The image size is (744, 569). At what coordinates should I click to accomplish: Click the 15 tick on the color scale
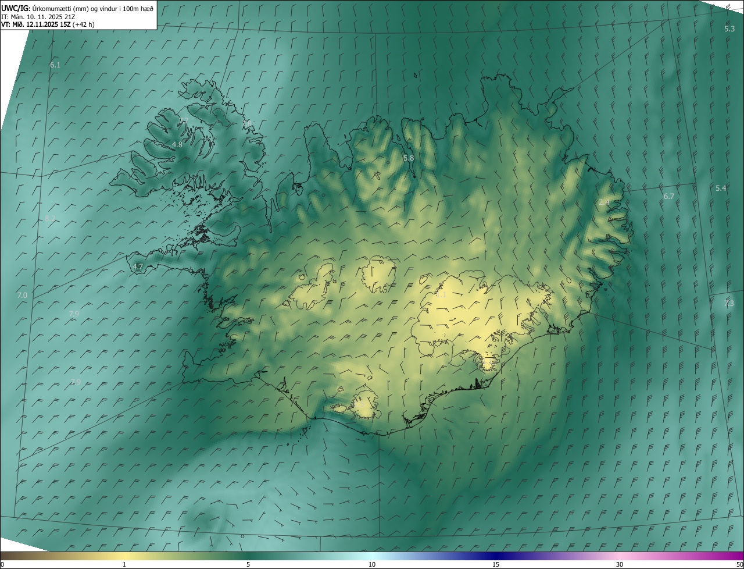[496, 564]
